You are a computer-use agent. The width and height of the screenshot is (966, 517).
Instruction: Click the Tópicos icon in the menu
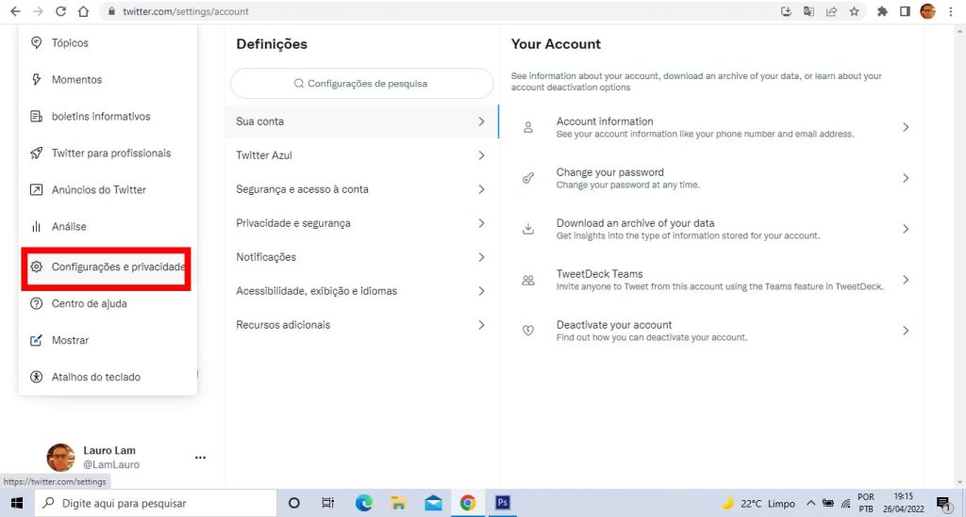pos(37,42)
